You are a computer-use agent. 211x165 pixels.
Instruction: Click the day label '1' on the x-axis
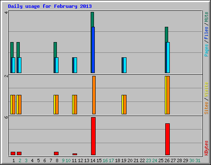point(14,160)
